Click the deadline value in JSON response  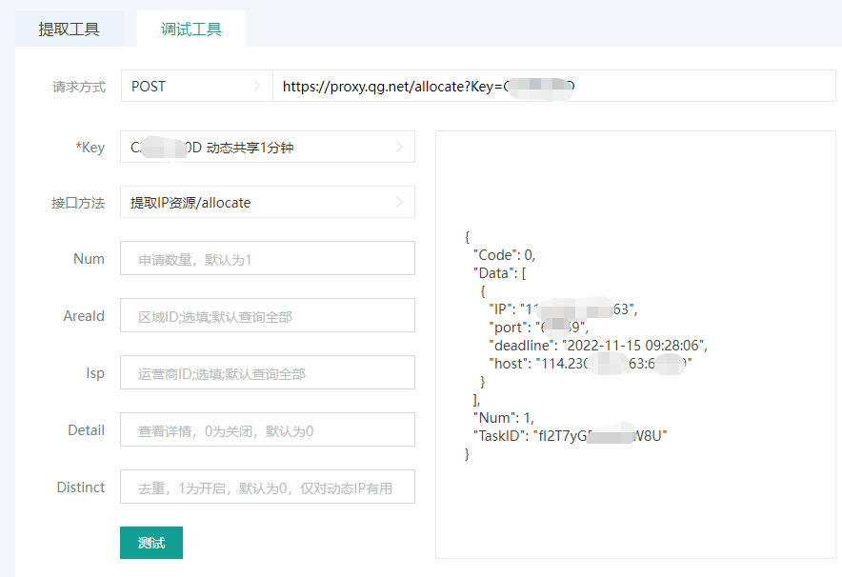tap(635, 345)
